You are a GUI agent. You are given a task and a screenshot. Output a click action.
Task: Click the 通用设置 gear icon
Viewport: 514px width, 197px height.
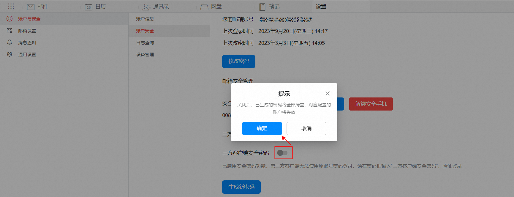pyautogui.click(x=10, y=54)
